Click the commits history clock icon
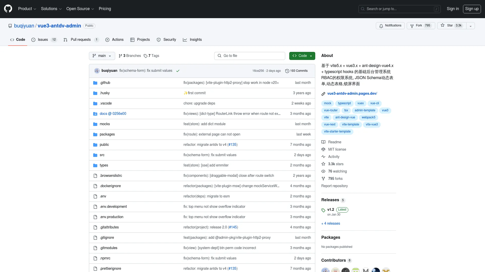The width and height of the screenshot is (485, 272). (x=287, y=71)
